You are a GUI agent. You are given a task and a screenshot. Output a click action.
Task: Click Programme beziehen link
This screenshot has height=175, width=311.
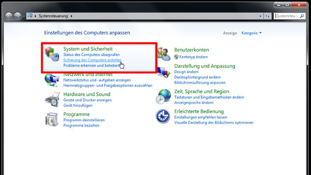click(81, 125)
